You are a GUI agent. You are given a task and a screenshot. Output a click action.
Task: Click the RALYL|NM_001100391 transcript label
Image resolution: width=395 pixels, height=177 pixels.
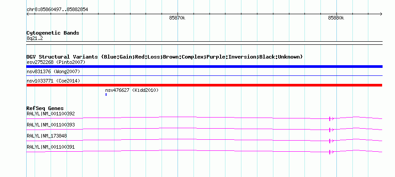[51, 147]
